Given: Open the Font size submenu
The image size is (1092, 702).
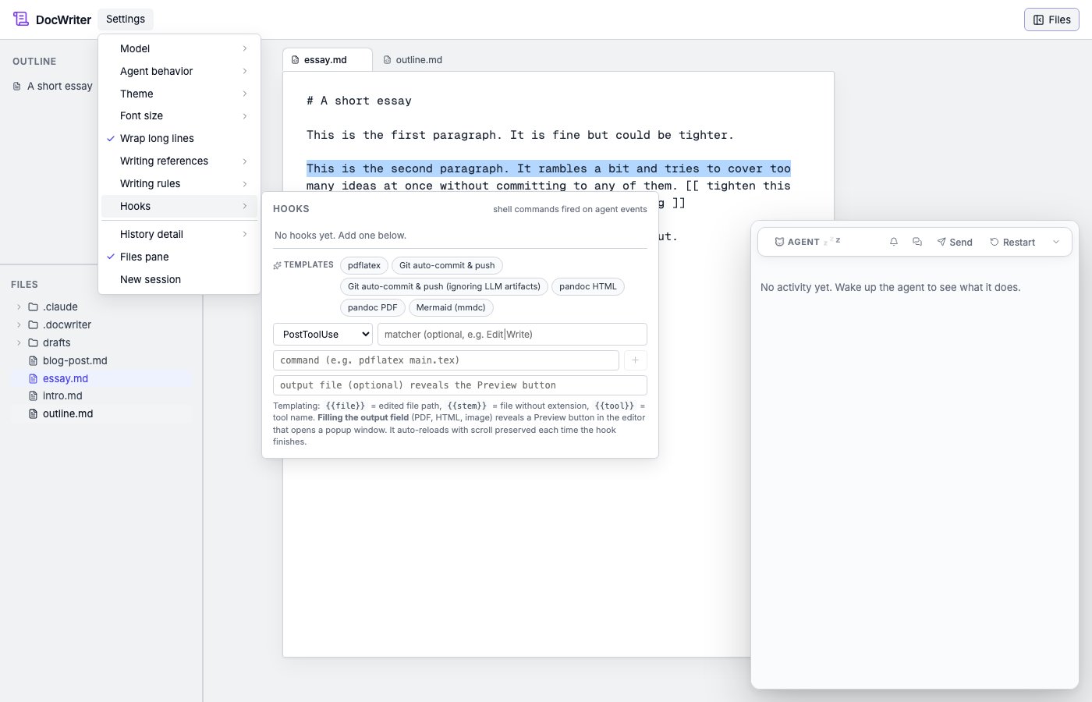Looking at the screenshot, I should tap(179, 115).
